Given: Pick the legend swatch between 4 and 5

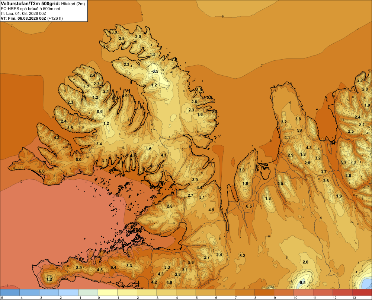Looking at the screenshot, I should [186, 293].
